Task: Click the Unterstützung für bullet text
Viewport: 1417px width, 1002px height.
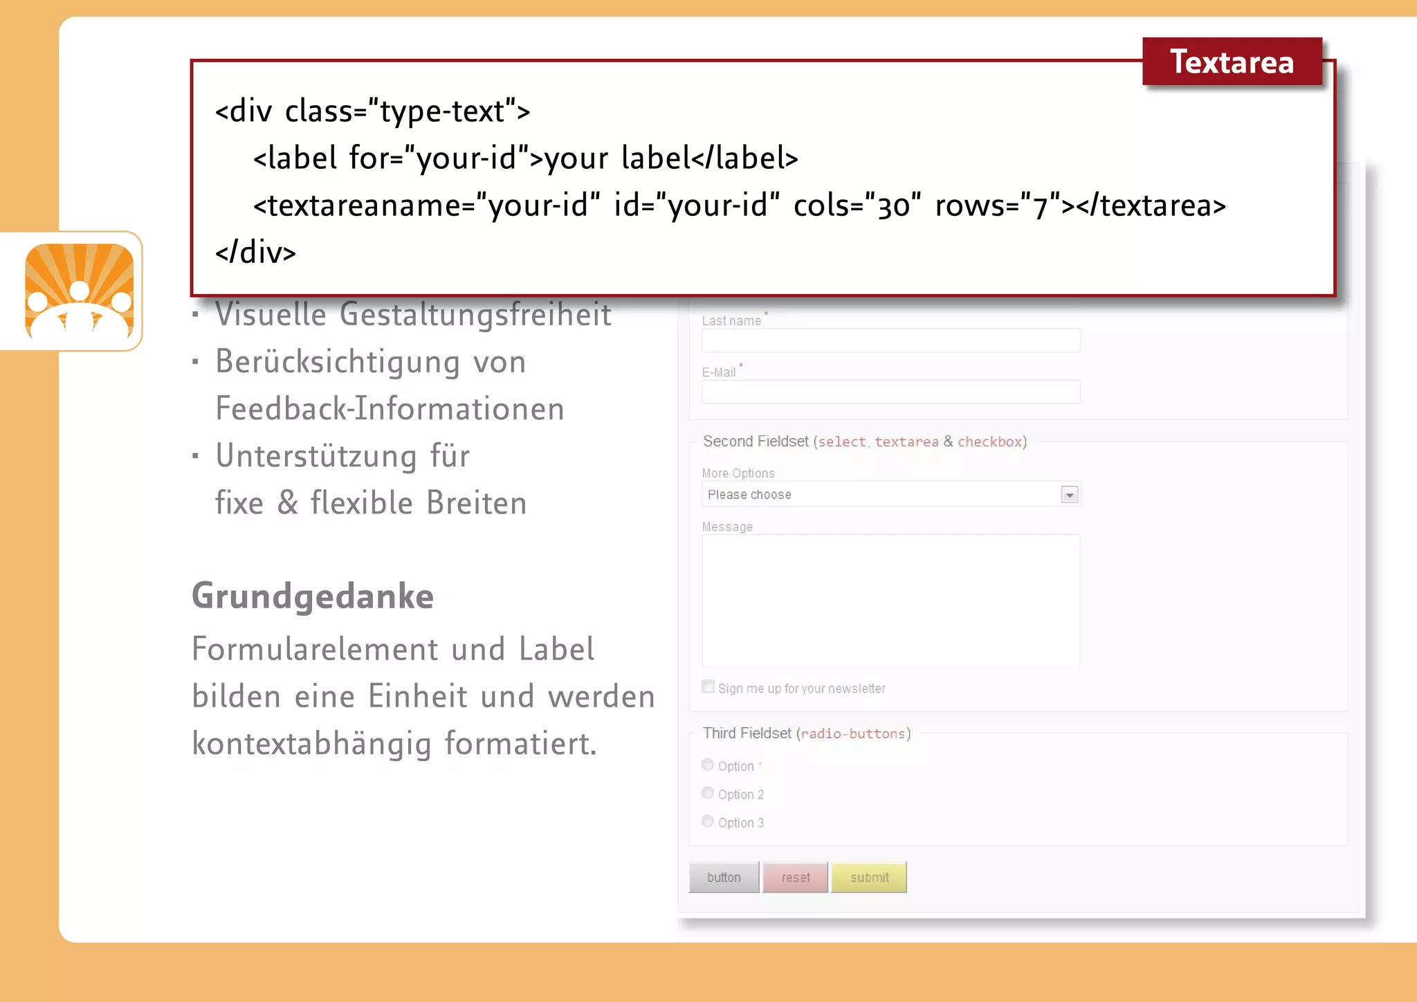Action: [x=342, y=456]
